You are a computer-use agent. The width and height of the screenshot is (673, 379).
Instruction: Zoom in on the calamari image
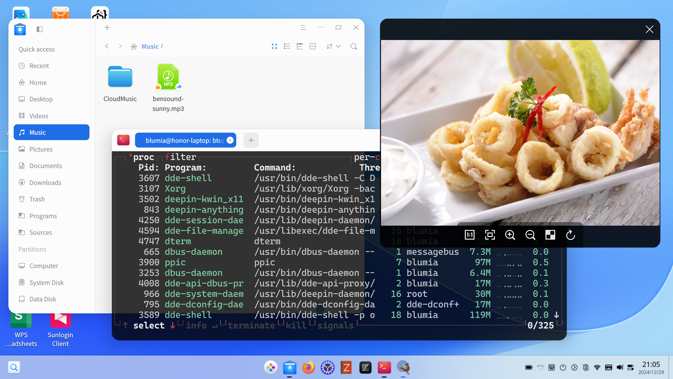(x=510, y=235)
